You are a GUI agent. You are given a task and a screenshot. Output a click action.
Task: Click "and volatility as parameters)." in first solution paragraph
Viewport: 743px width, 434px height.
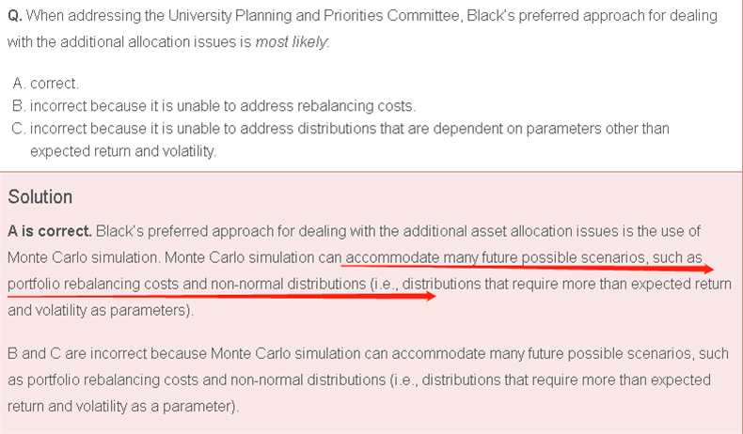[101, 310]
